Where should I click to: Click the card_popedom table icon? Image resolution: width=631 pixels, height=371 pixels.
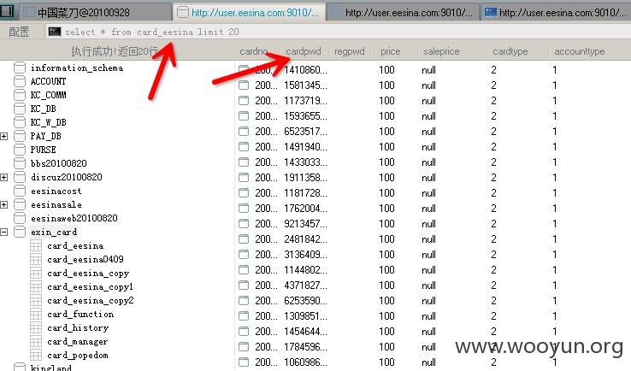[36, 356]
